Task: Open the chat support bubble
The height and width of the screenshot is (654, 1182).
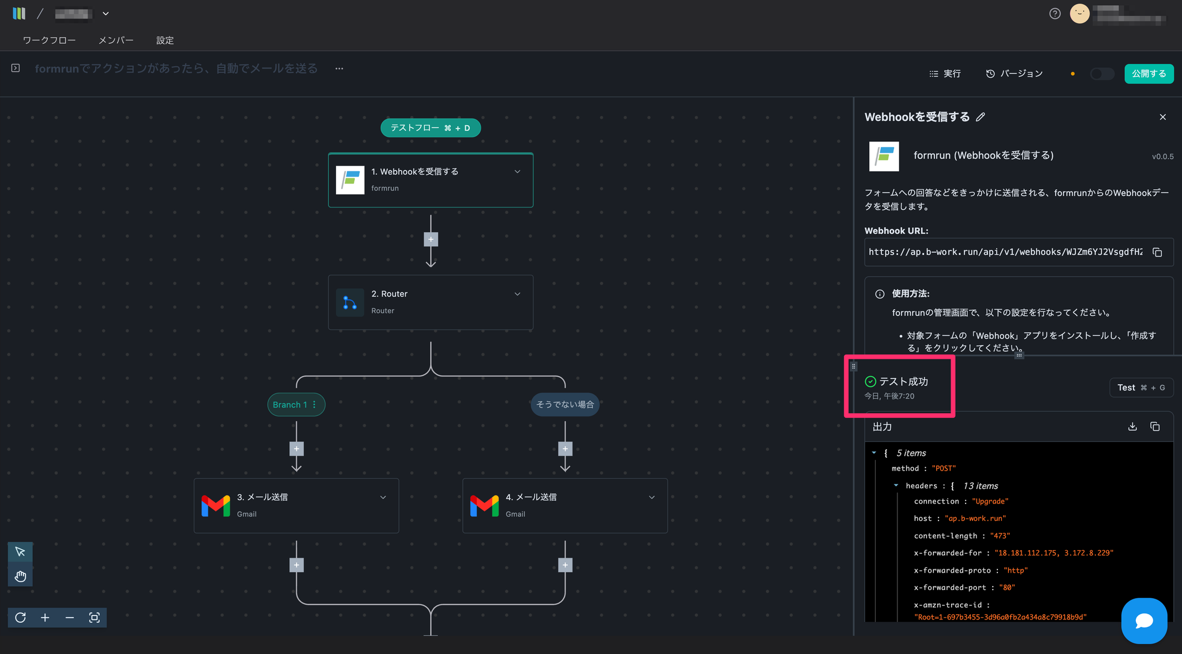Action: coord(1144,621)
